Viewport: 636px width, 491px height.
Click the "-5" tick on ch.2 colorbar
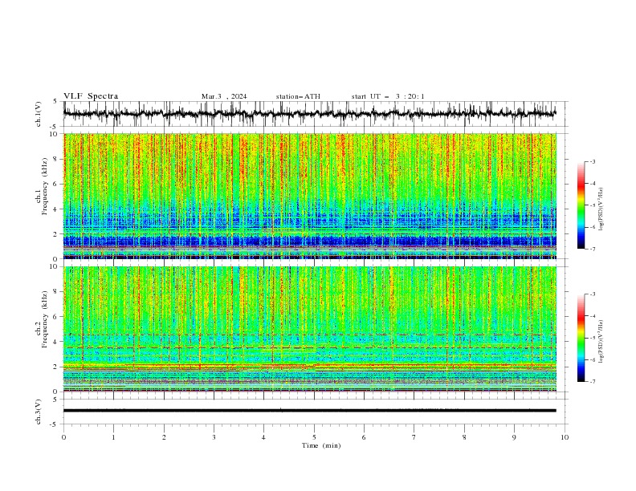pos(593,338)
